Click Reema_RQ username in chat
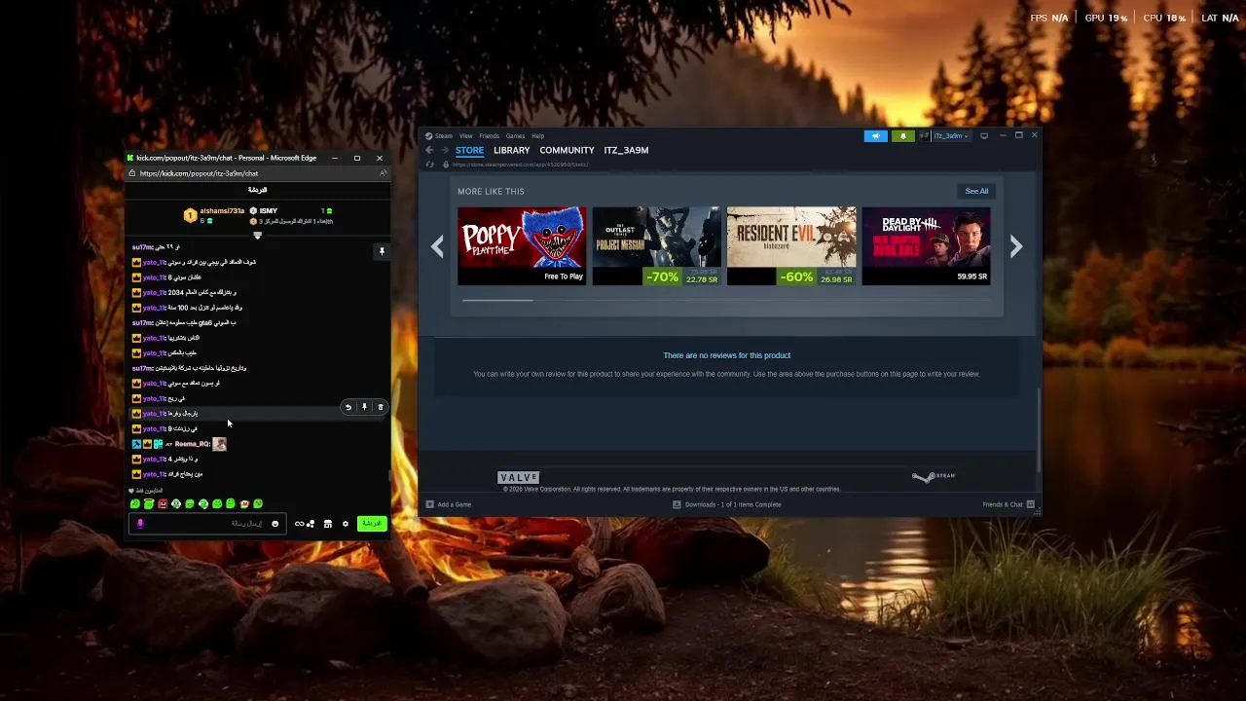1246x701 pixels. [x=193, y=444]
